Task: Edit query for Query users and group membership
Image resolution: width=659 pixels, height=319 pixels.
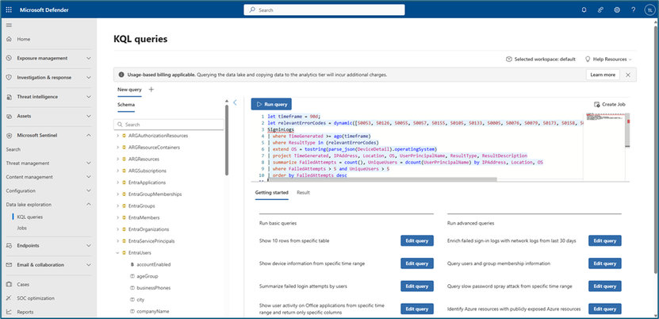Action: tap(605, 263)
